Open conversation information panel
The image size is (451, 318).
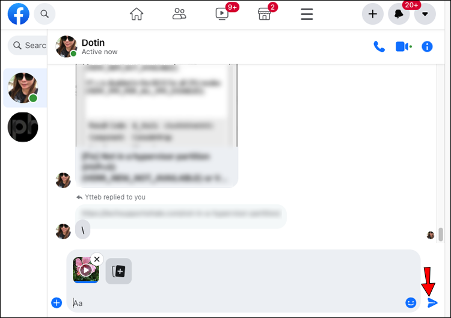click(x=427, y=46)
